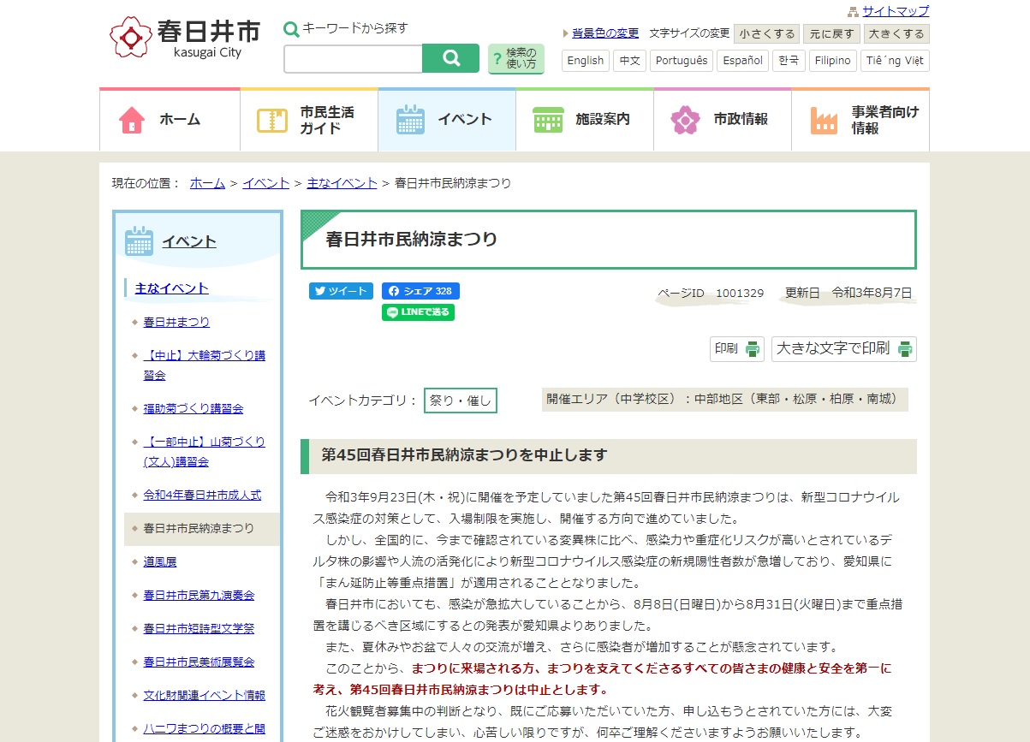Click the 印刷 print button
1030x742 pixels.
click(x=737, y=348)
